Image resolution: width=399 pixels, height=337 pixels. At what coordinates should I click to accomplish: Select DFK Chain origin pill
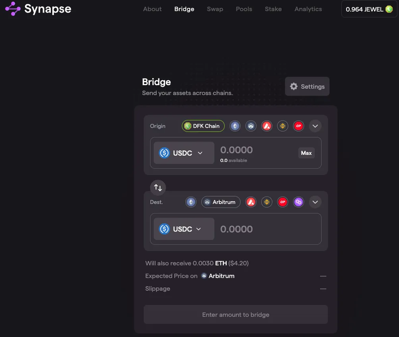[x=203, y=126]
